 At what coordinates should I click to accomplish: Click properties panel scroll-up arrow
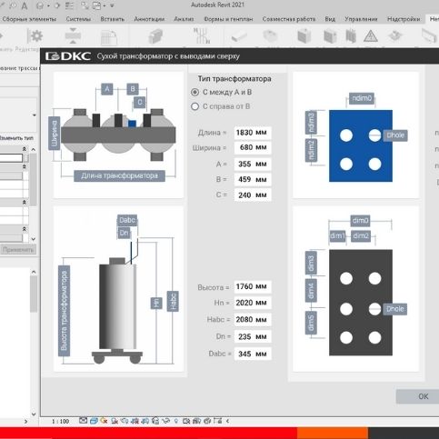coord(34,149)
